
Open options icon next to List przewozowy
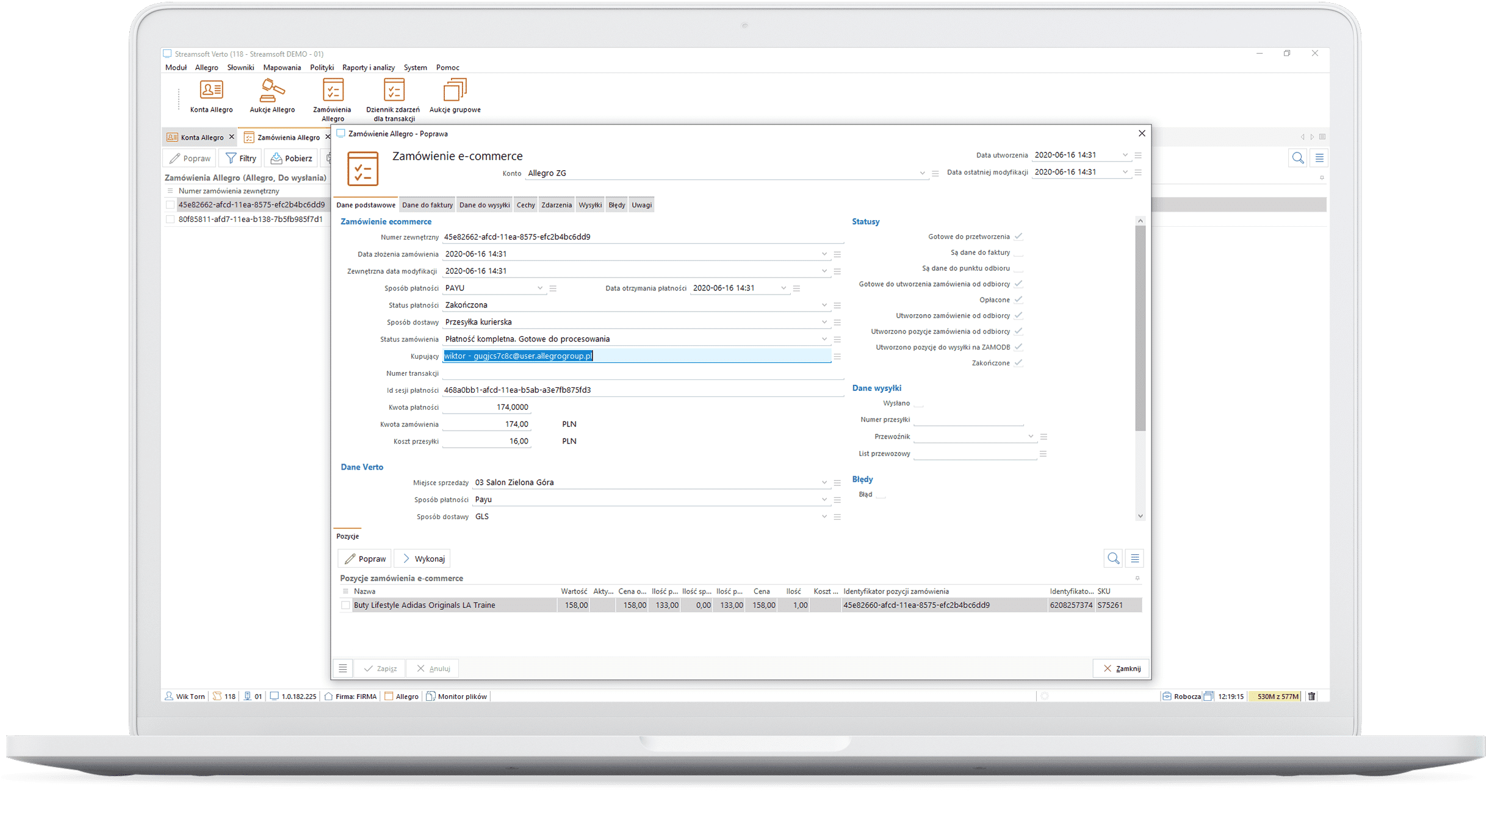(1043, 454)
